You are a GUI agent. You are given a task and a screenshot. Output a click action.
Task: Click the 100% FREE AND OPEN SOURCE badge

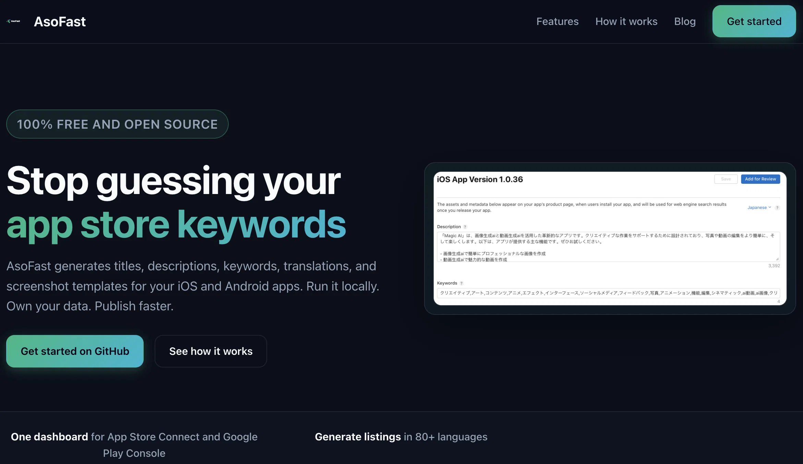point(117,124)
